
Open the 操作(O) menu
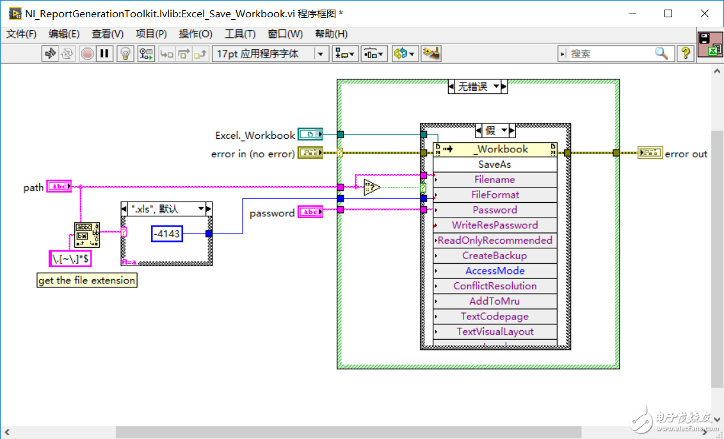(x=196, y=34)
